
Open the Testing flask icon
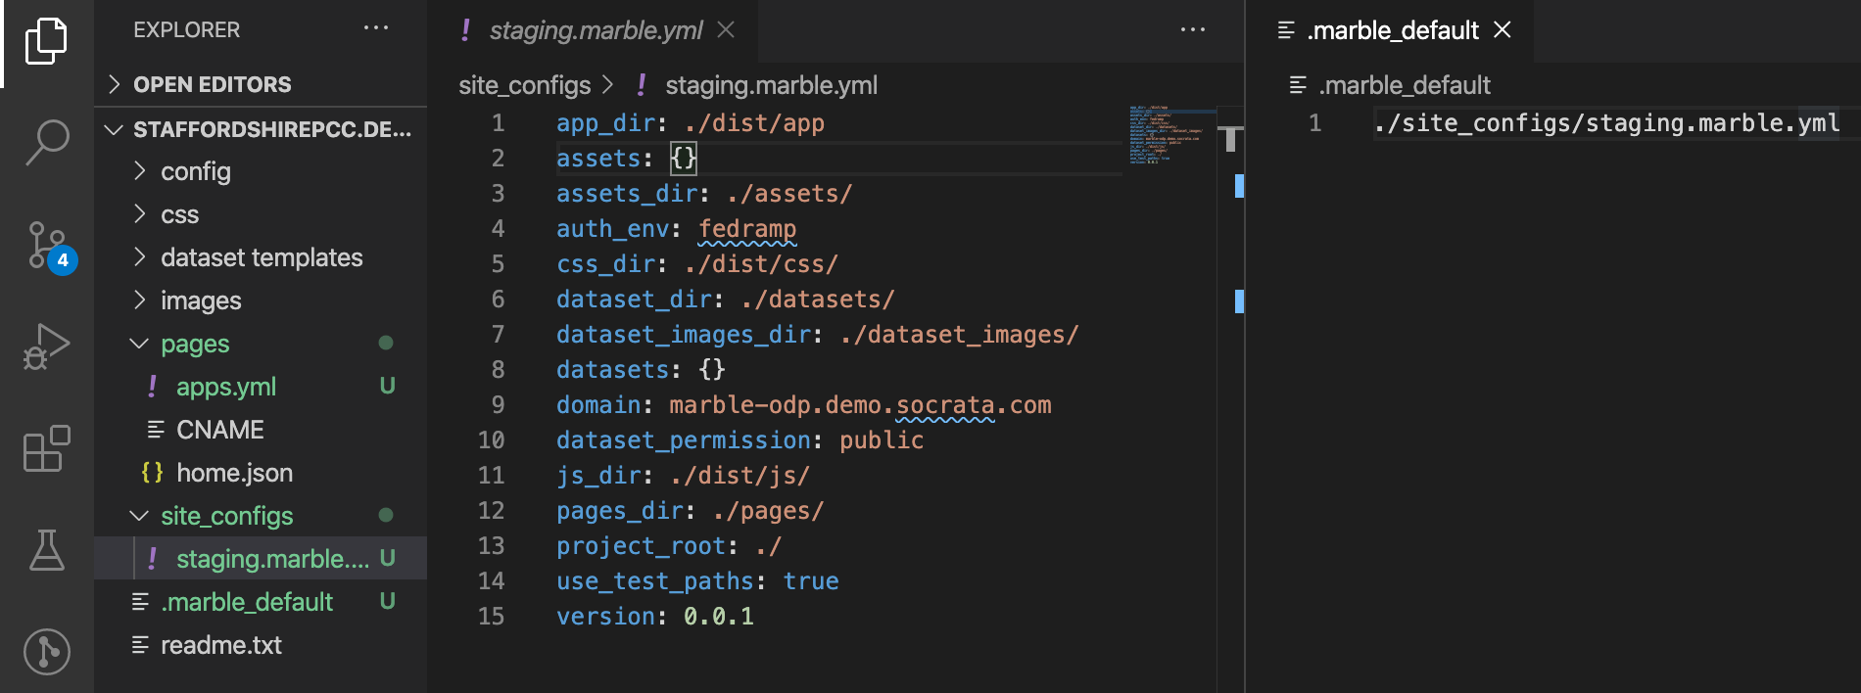[x=46, y=550]
